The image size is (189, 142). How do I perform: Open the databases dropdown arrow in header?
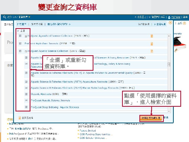[x=29, y=17]
